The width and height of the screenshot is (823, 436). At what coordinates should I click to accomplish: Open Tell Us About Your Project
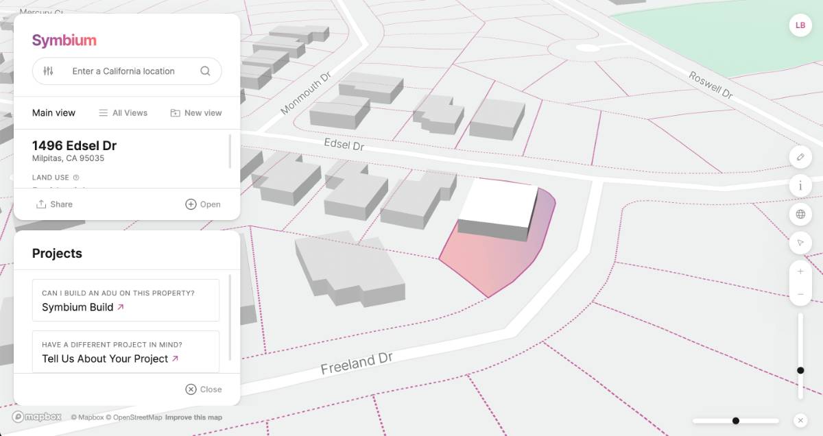coord(105,359)
